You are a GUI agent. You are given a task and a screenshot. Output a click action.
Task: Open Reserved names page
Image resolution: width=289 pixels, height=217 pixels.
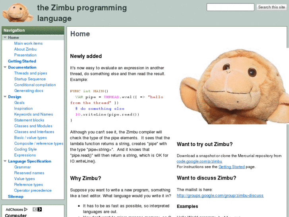pyautogui.click(x=29, y=173)
